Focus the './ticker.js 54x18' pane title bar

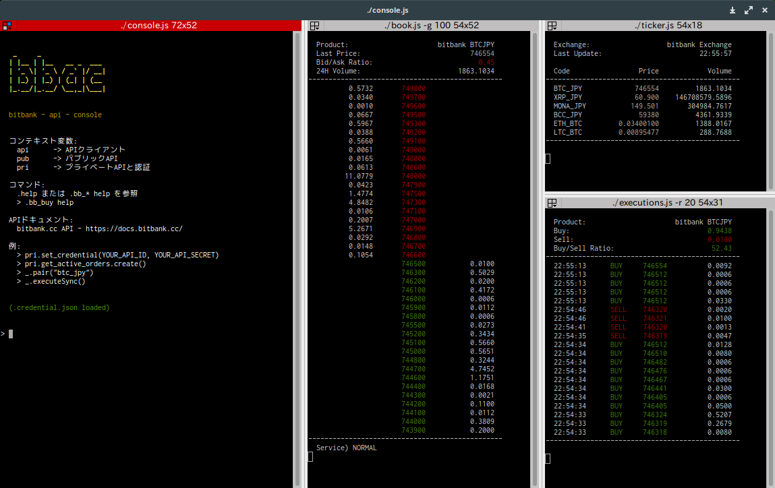tap(660, 26)
